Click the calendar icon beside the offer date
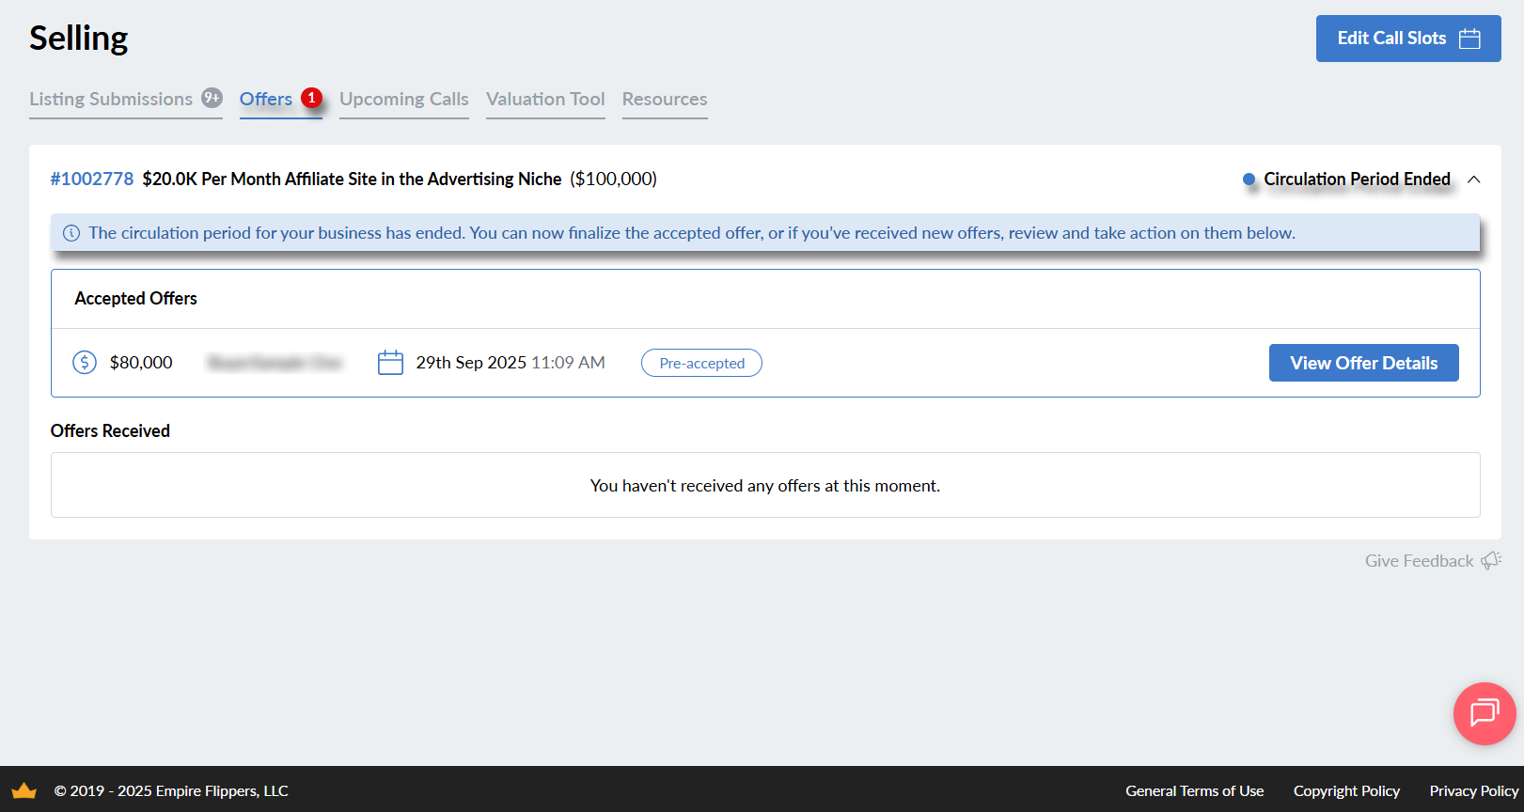 [x=390, y=363]
